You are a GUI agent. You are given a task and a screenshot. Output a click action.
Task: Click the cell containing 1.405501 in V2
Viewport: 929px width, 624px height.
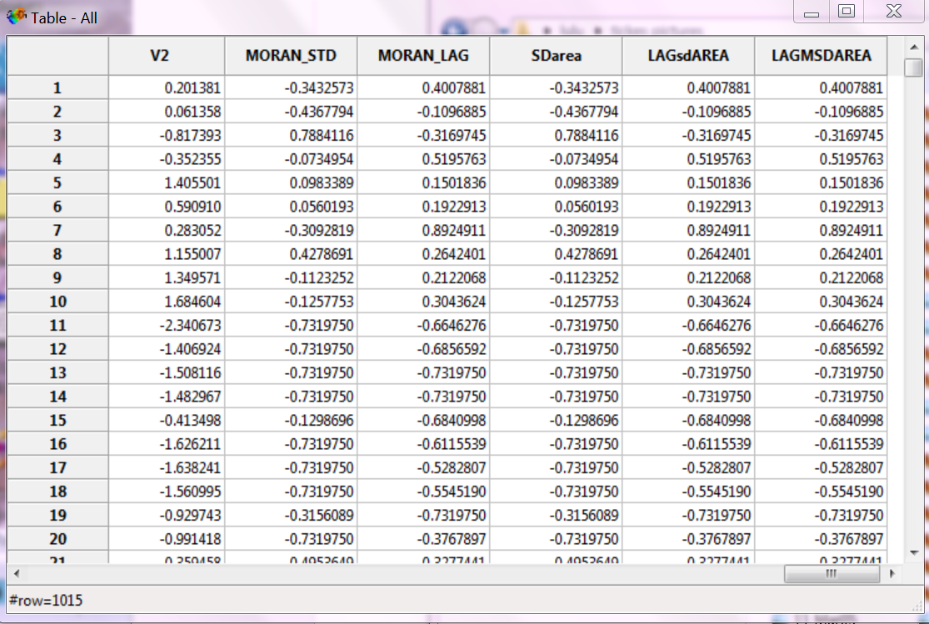166,182
